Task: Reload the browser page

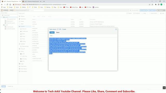Action: [x=8, y=5]
